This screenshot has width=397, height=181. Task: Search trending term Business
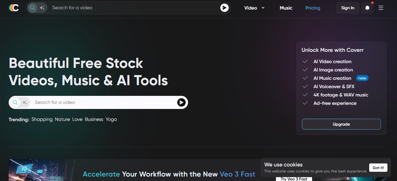(x=94, y=119)
